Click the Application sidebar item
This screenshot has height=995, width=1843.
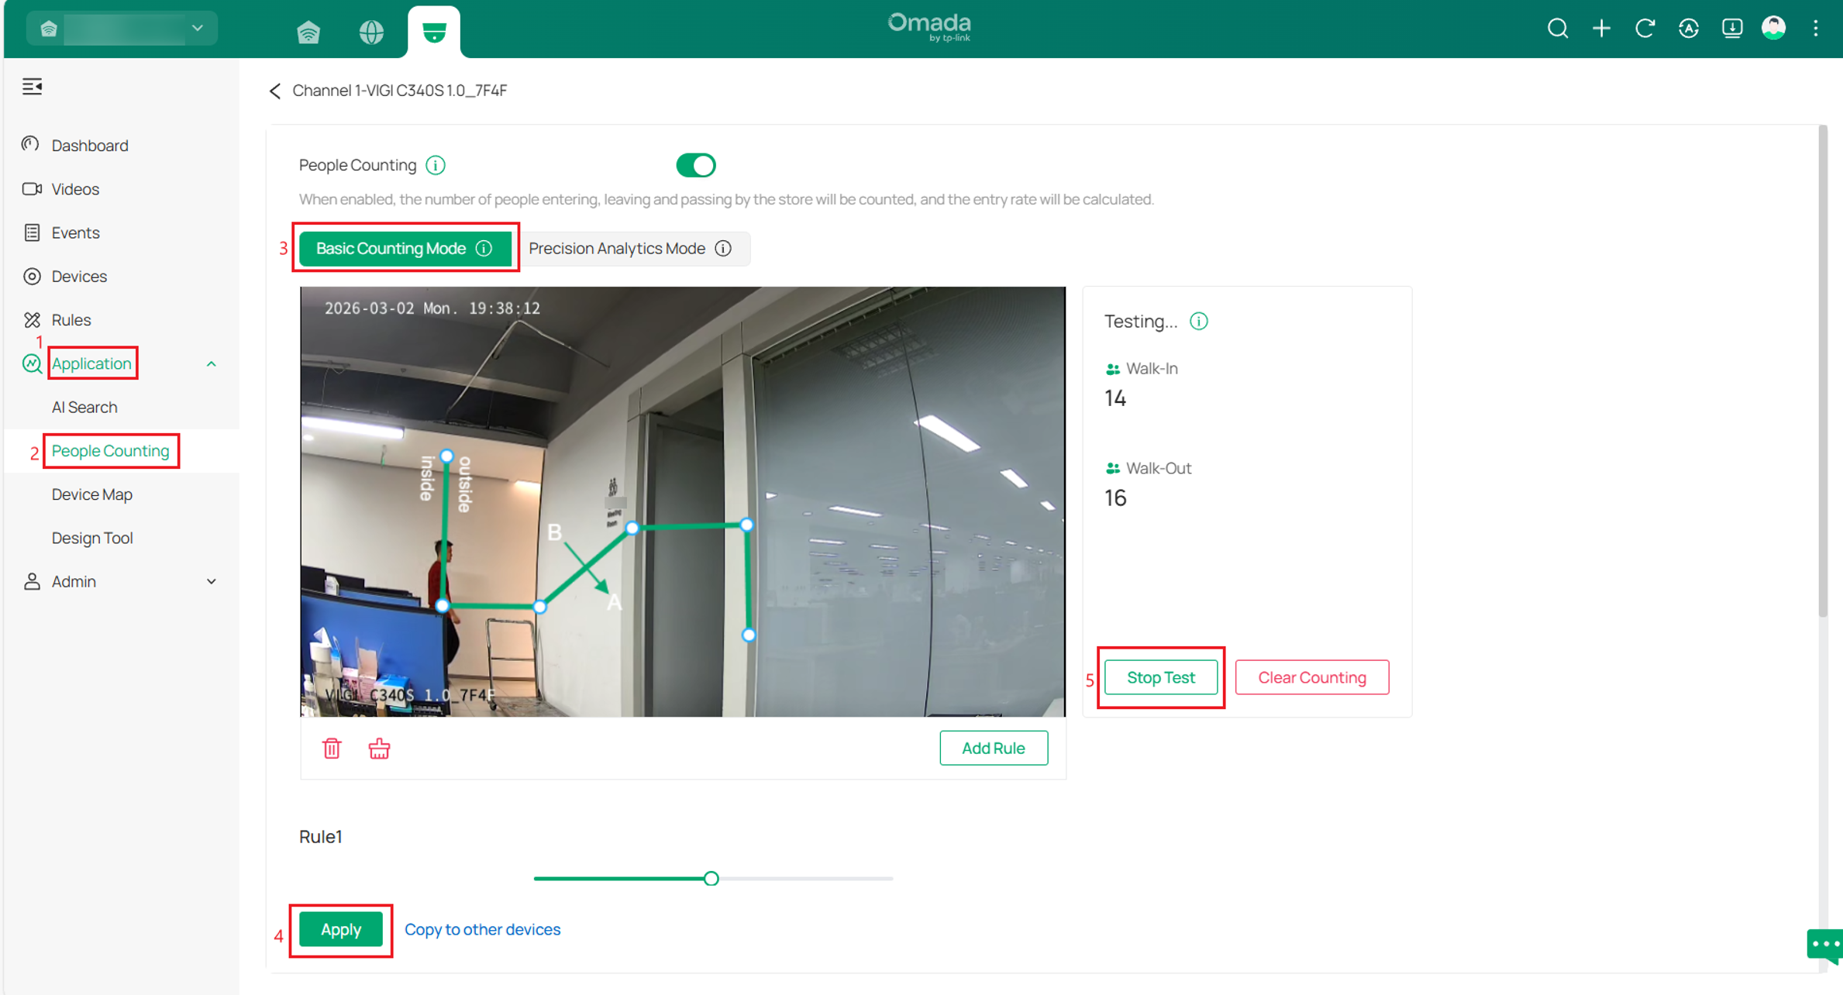coord(91,363)
